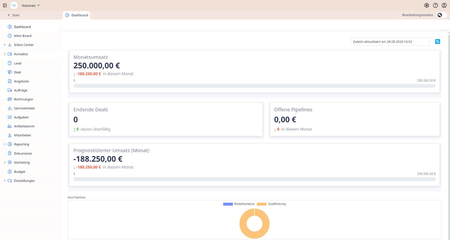450x240 pixels.
Task: Open the Budget sidebar item
Action: [x=19, y=172]
